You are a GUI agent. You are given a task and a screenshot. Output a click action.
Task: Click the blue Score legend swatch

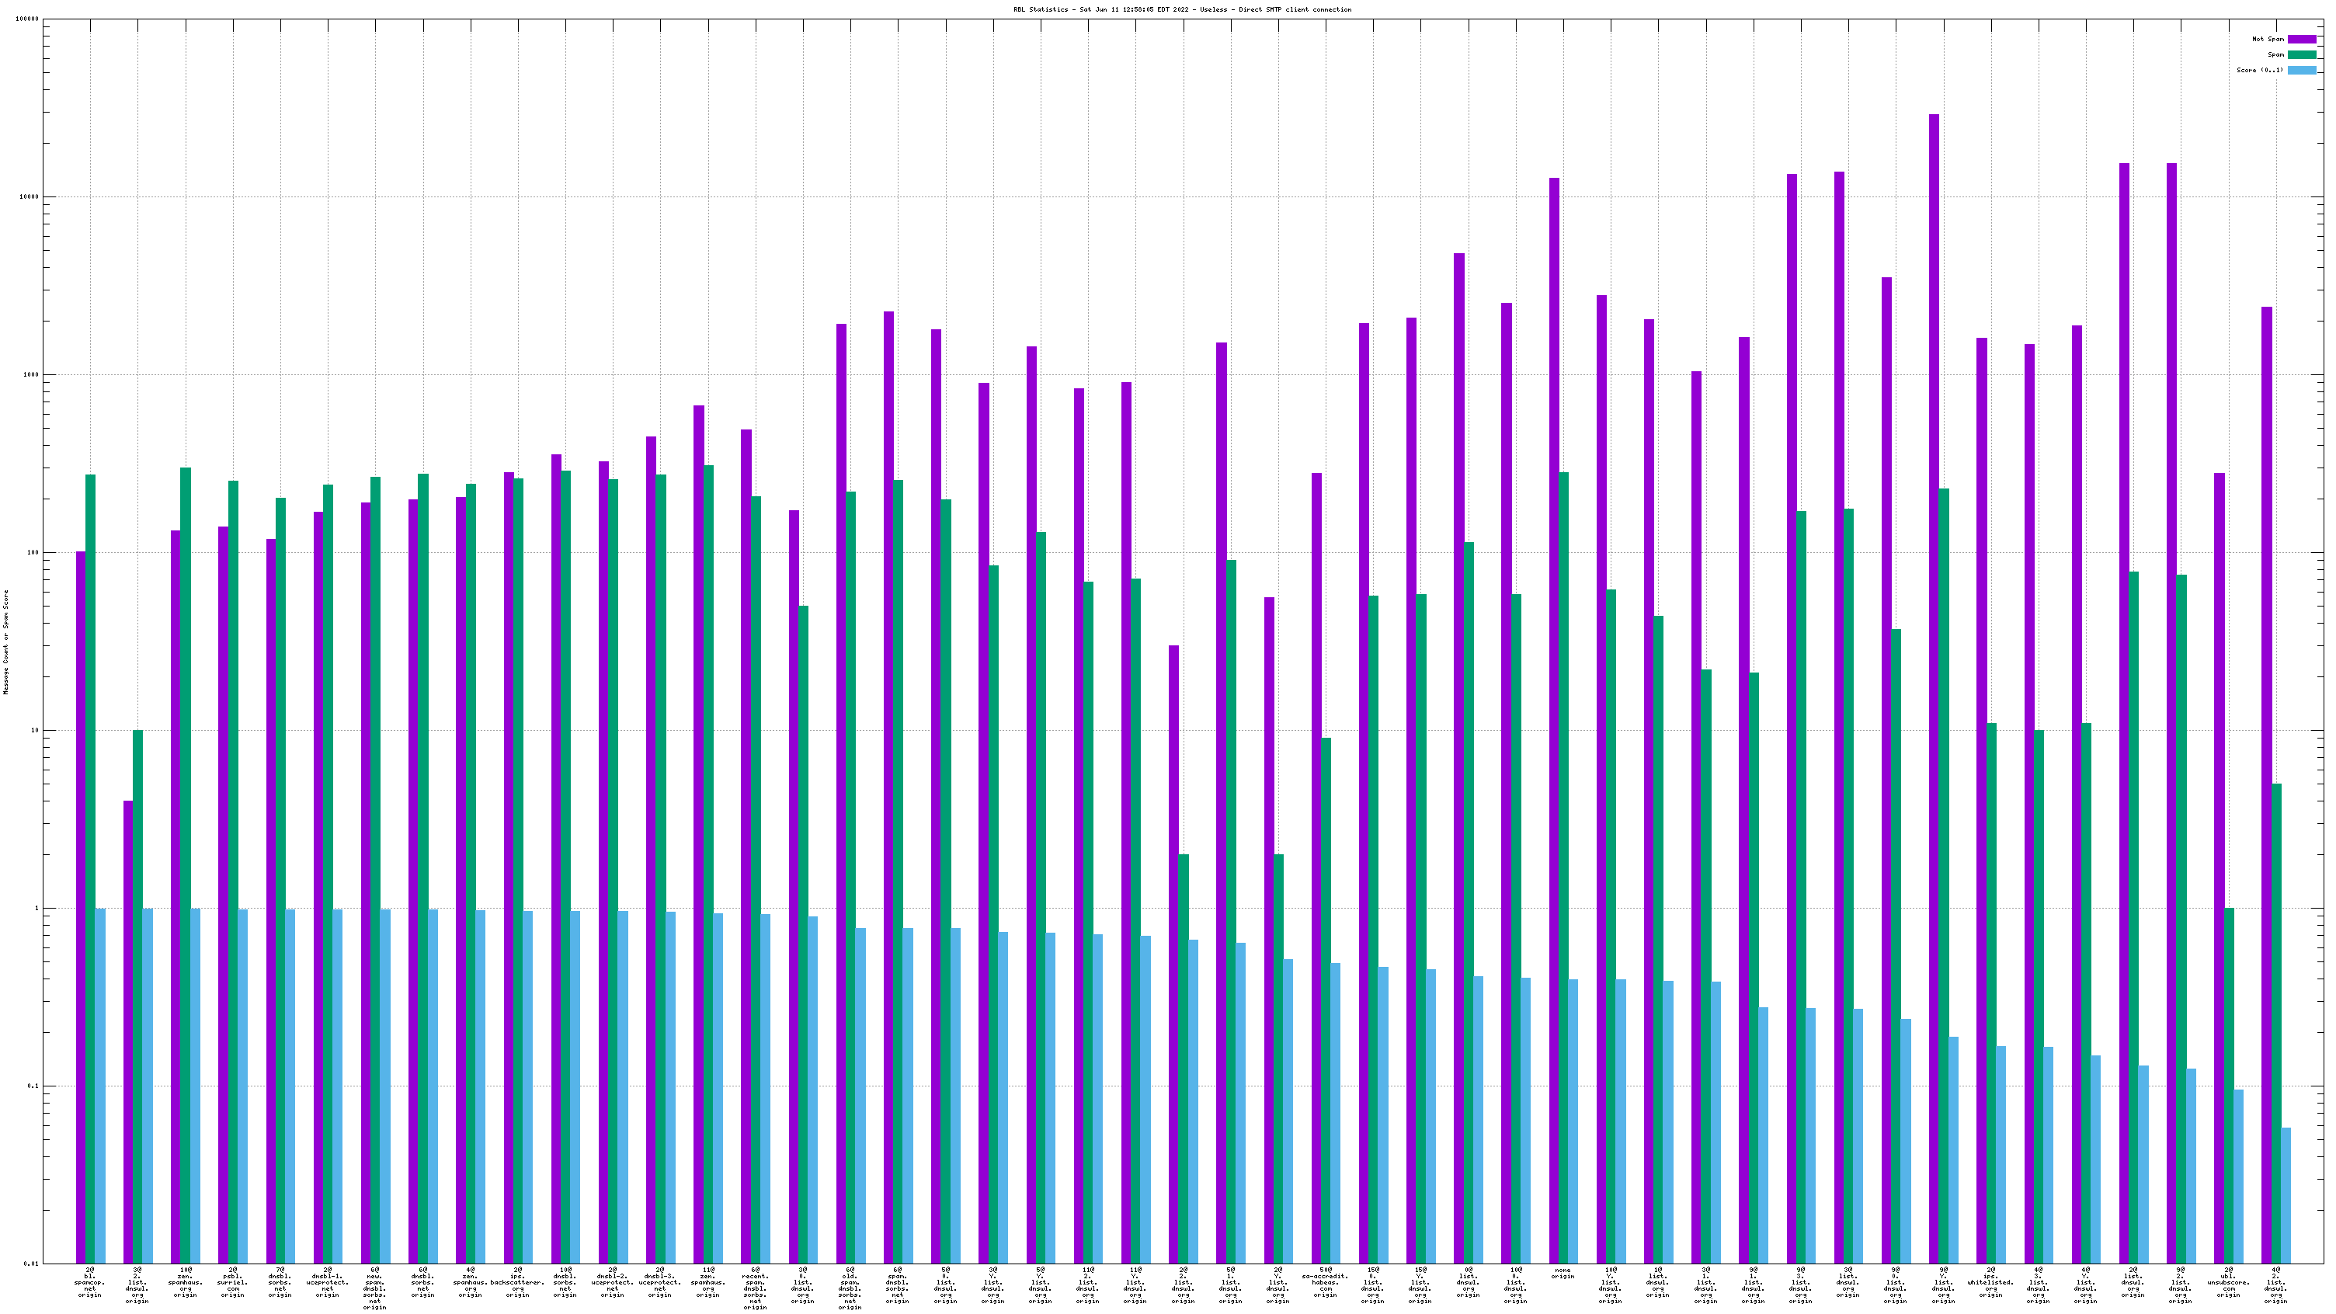point(2302,70)
